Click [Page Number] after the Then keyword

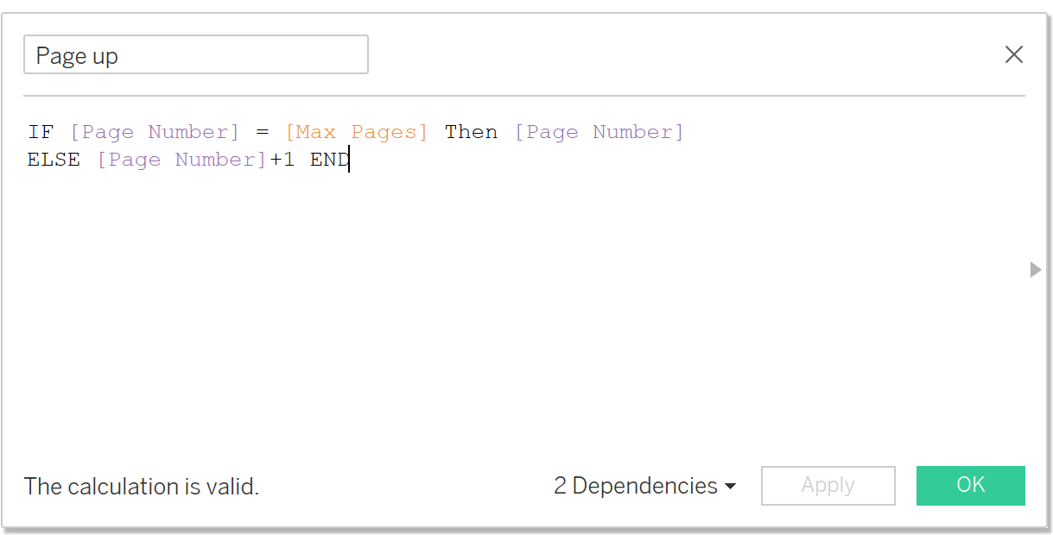(x=599, y=132)
